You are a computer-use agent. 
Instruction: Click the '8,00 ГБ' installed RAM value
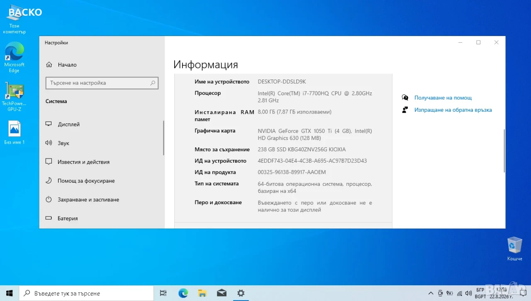point(295,112)
